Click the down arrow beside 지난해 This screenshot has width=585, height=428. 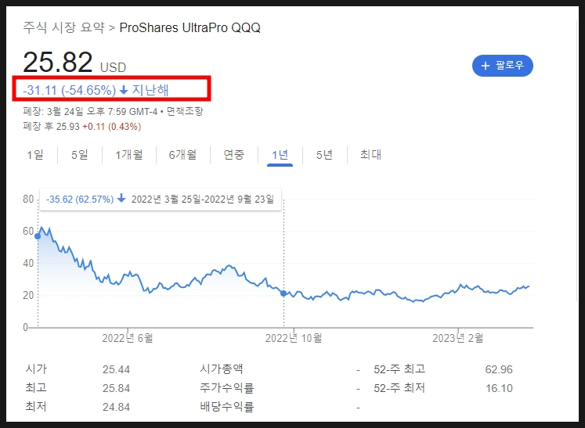[x=124, y=90]
